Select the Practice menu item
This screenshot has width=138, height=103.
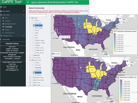[7, 30]
